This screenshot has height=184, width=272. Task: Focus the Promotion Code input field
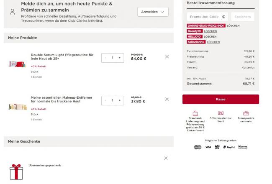tap(207, 17)
